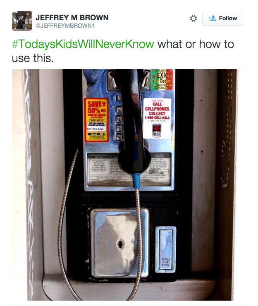The height and width of the screenshot is (306, 258).
Task: Click the payphone keypad buttons in photo
Action: click(x=119, y=117)
